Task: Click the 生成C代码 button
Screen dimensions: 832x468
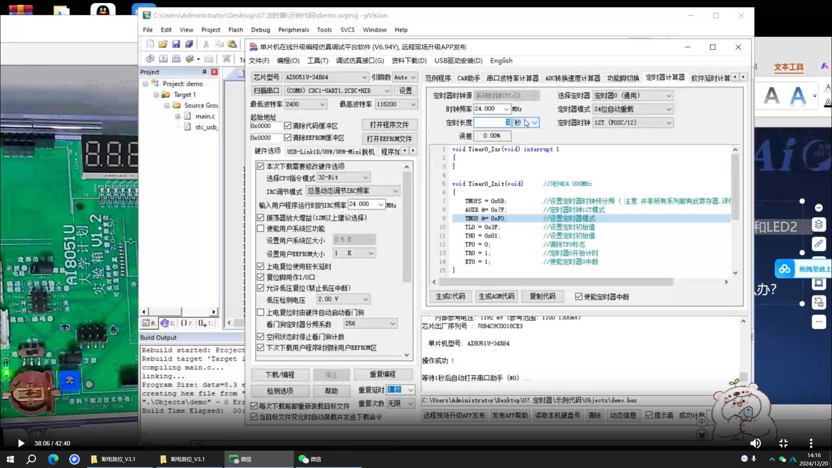Action: (x=450, y=296)
